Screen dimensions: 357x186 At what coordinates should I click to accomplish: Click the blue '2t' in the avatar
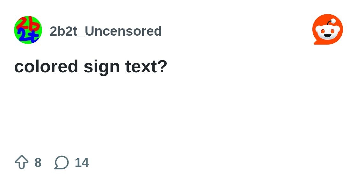tap(28, 35)
